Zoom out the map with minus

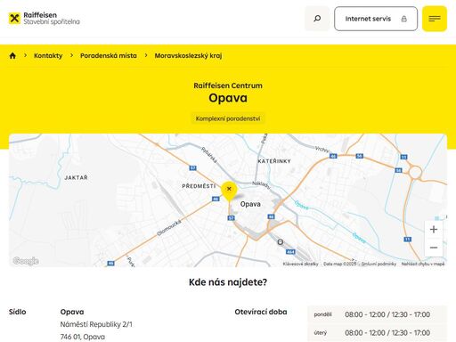pyautogui.click(x=434, y=248)
